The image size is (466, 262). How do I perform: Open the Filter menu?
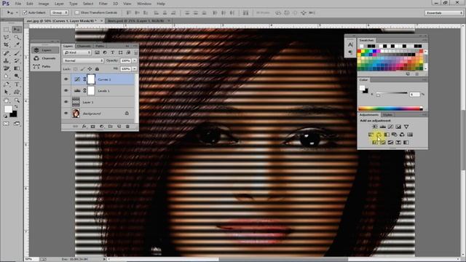(103, 4)
